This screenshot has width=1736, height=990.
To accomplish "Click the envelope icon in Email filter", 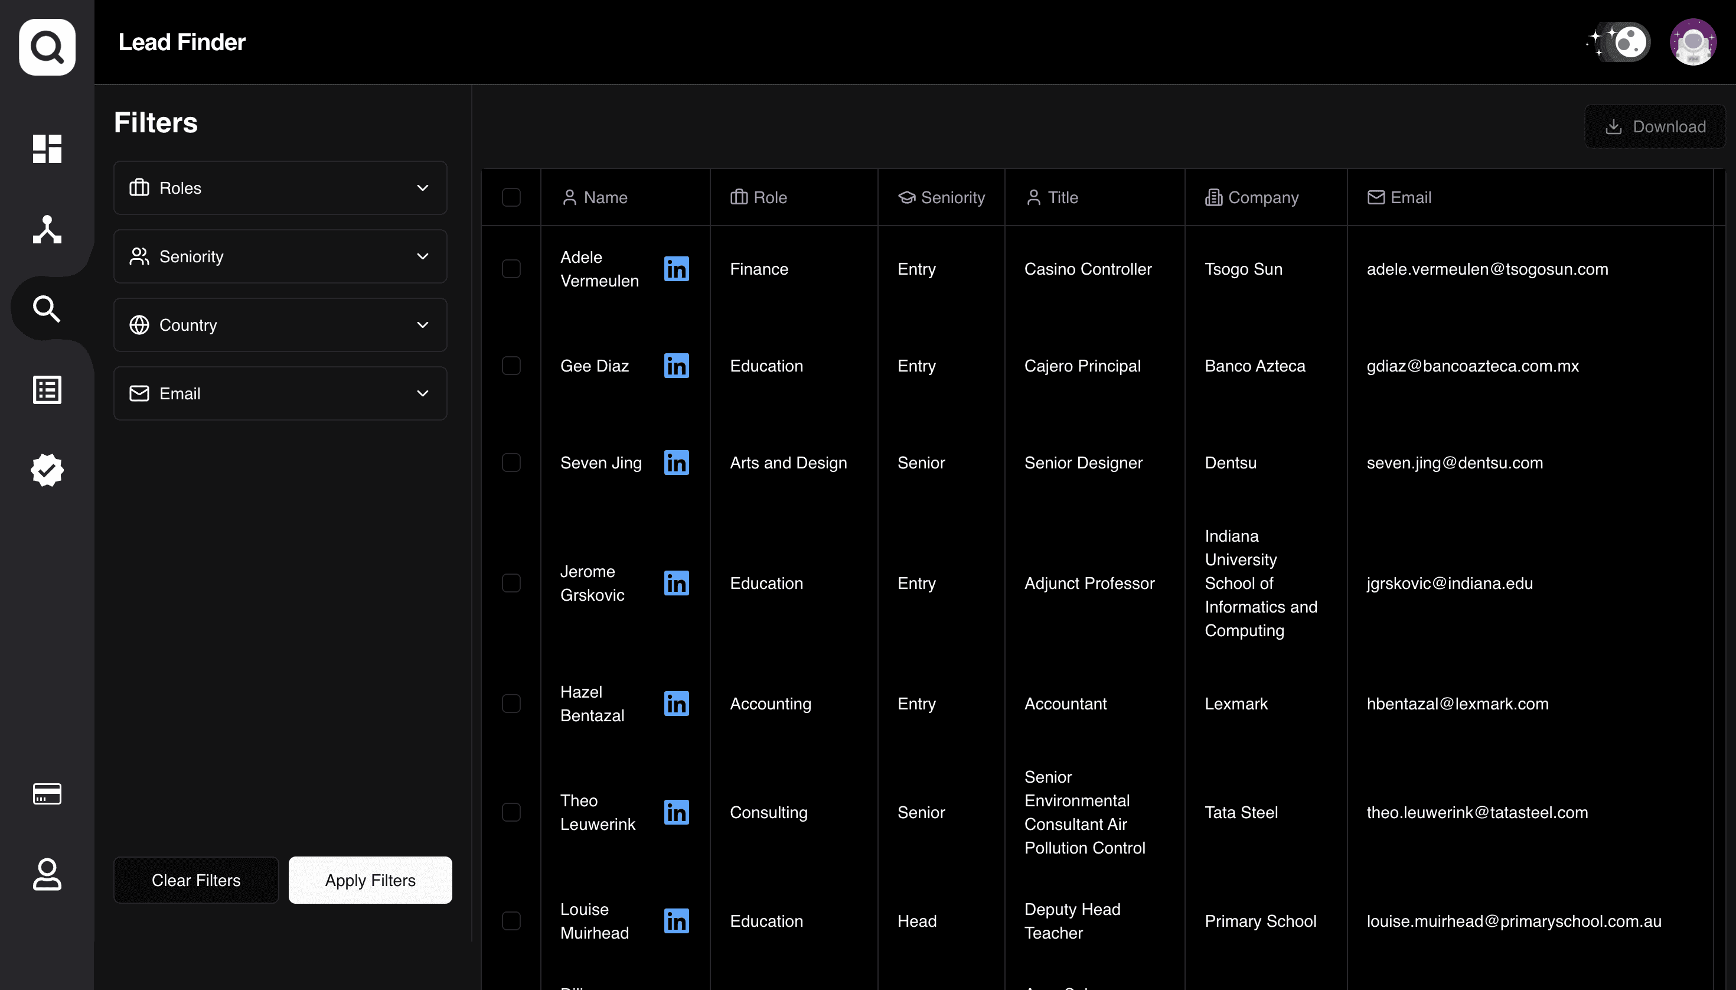I will pos(139,393).
